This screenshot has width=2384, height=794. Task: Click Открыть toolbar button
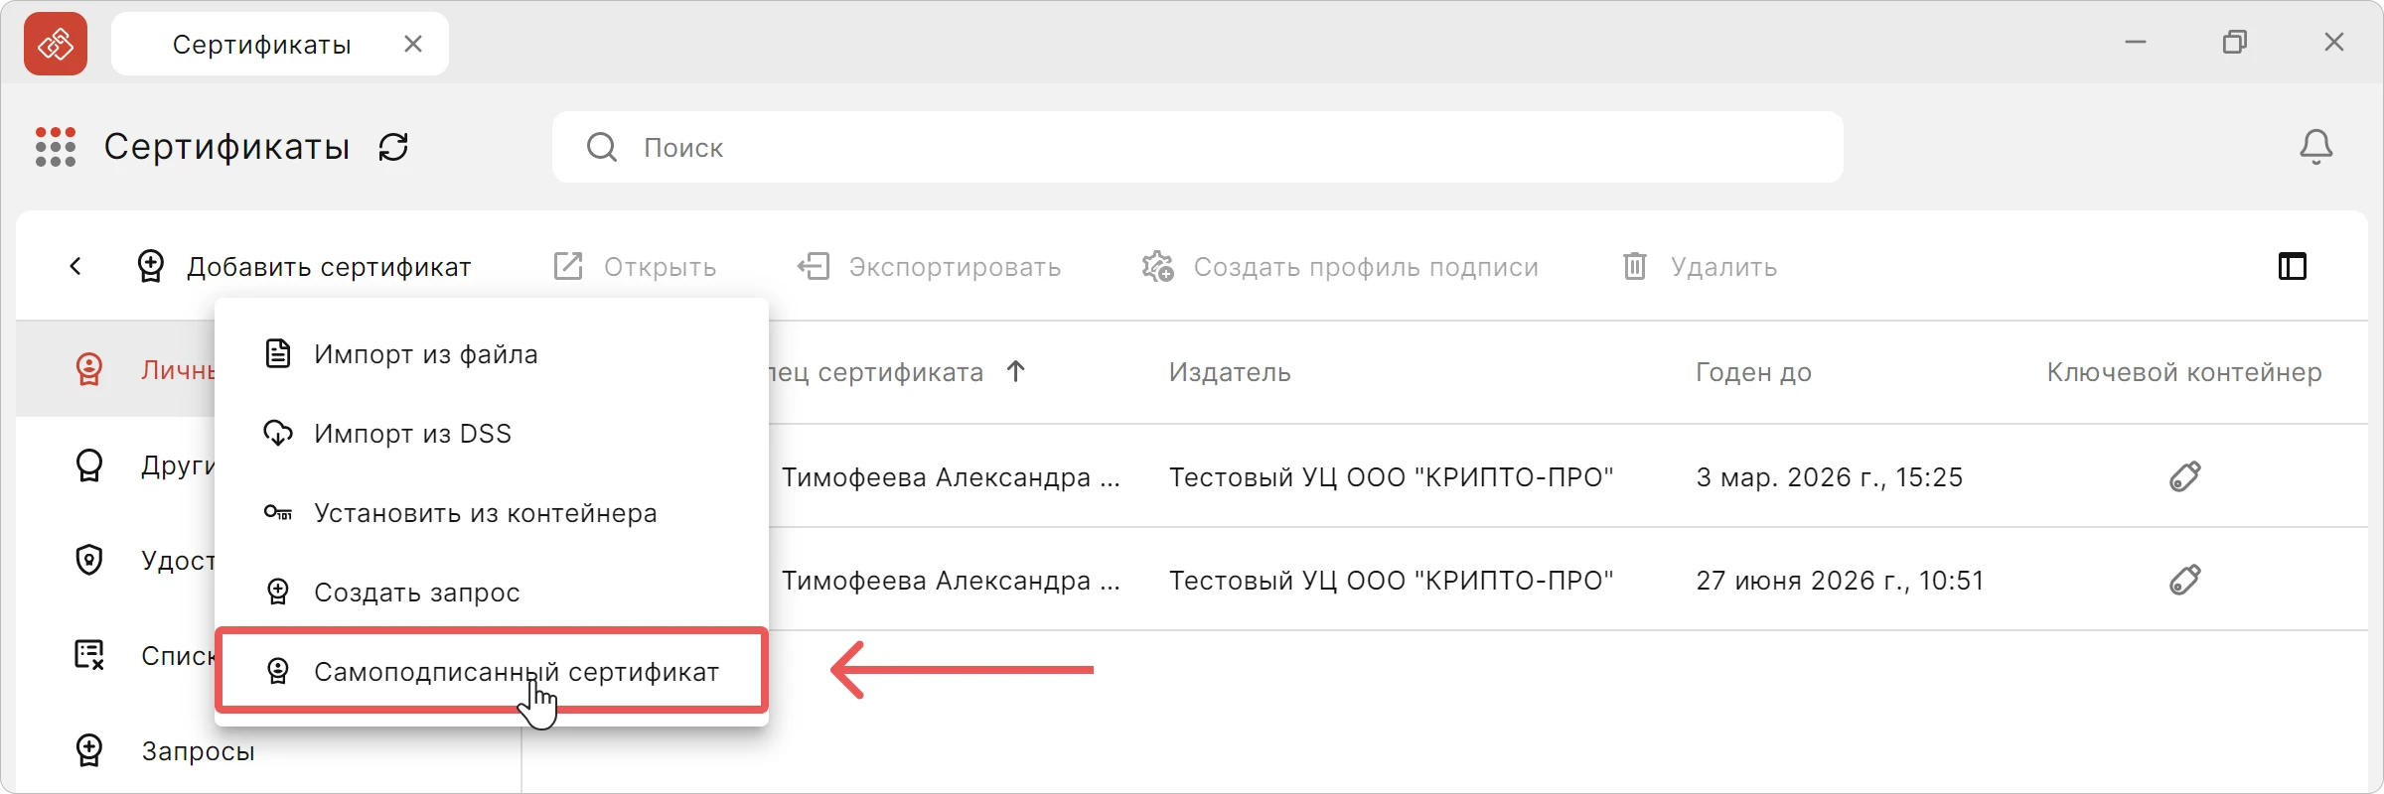pos(635,266)
